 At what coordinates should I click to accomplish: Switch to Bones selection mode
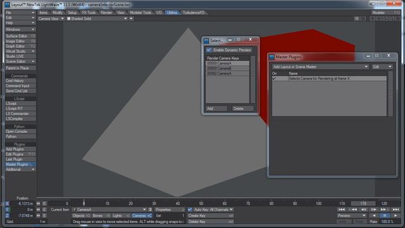[x=101, y=215]
